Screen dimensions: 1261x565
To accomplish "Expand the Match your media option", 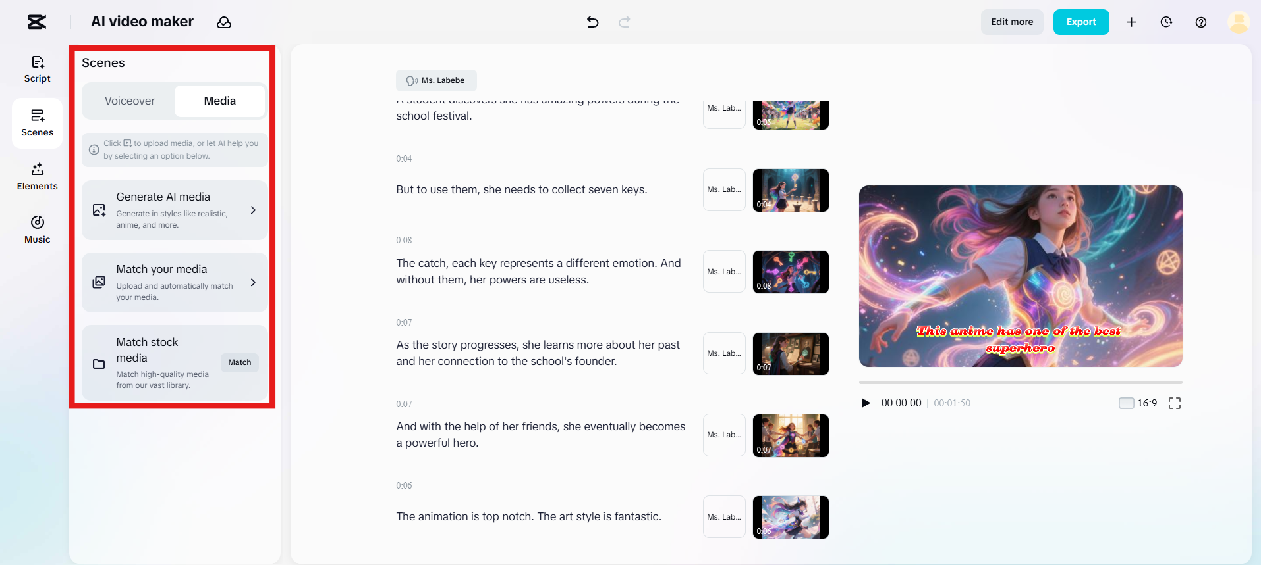I will pos(175,282).
